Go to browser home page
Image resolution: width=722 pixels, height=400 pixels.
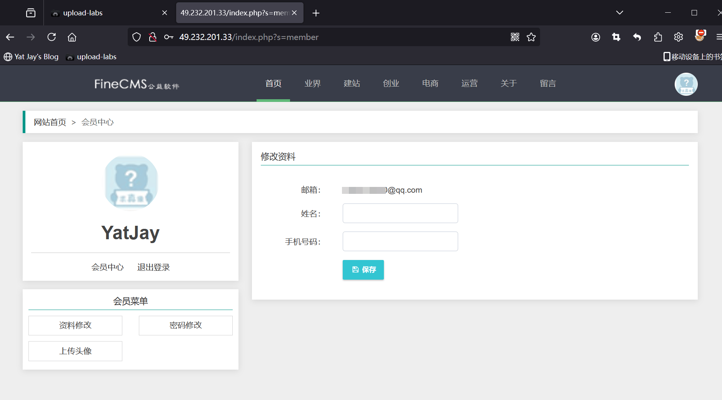(x=72, y=37)
